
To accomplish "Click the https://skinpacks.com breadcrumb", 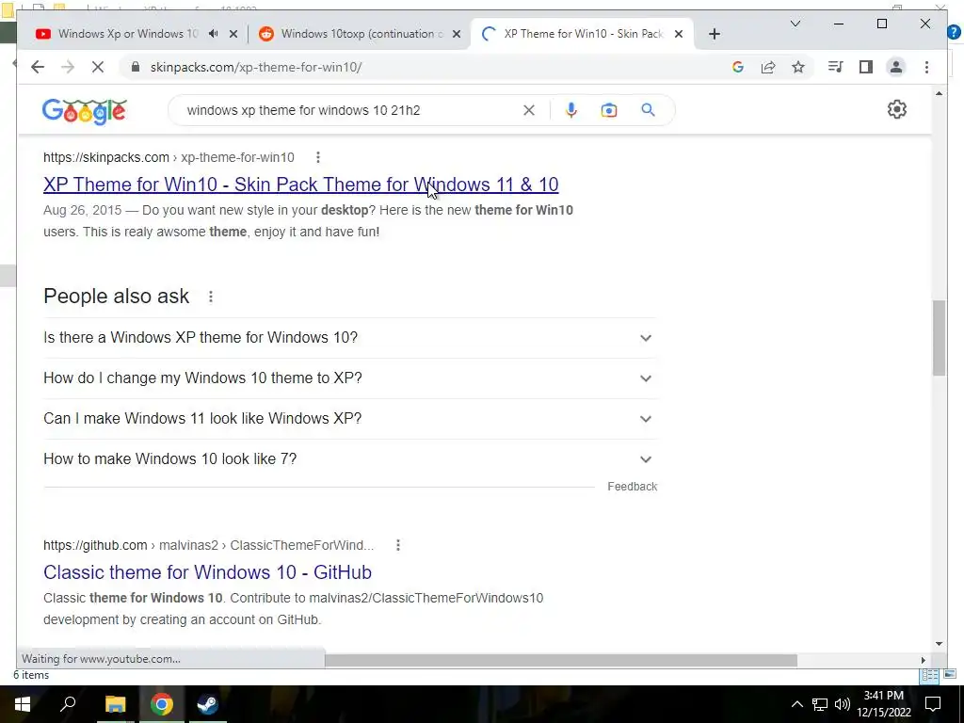I will (x=105, y=157).
